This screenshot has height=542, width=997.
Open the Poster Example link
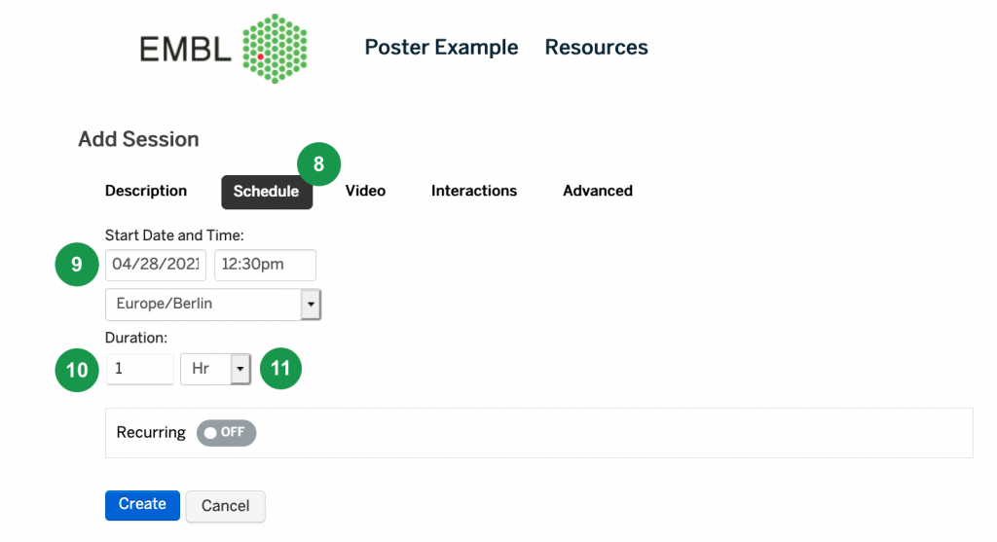tap(441, 48)
